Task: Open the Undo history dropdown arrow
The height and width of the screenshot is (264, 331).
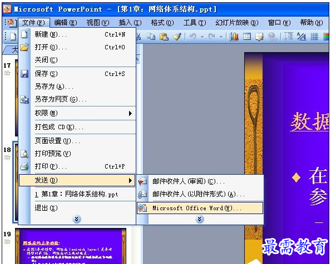Action: (x=202, y=37)
